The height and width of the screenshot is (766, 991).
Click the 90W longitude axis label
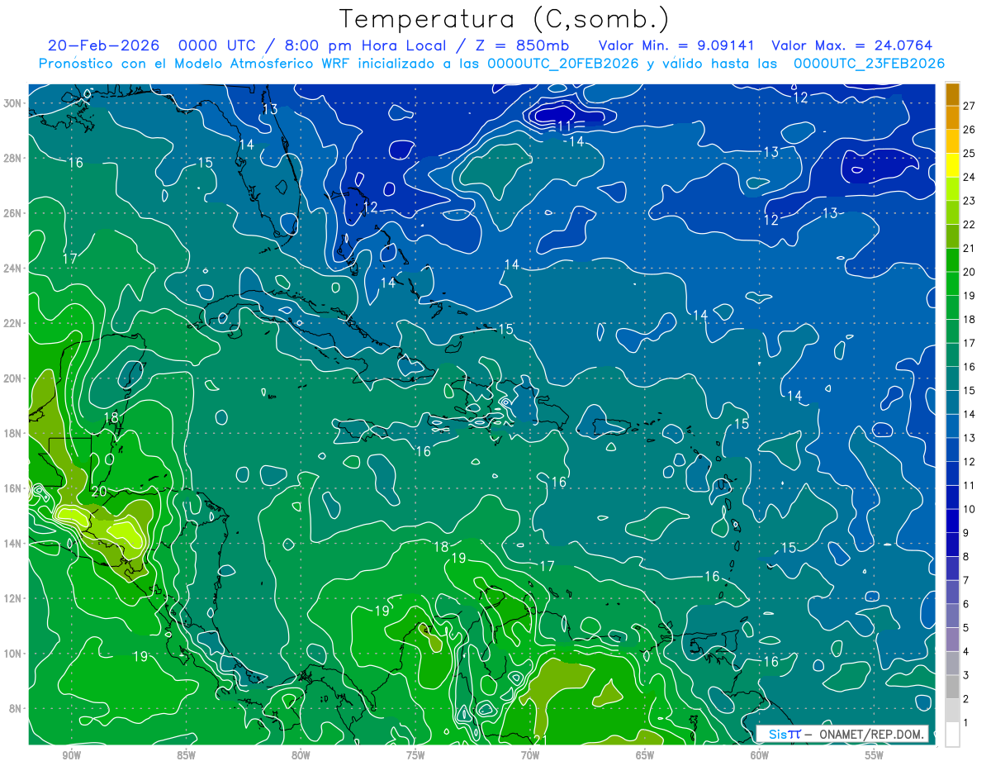pyautogui.click(x=71, y=755)
